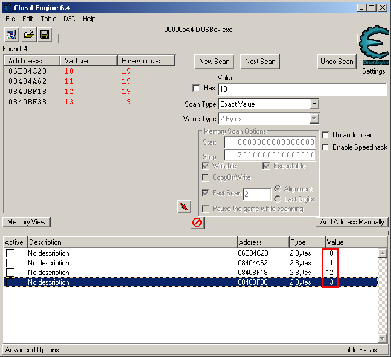Select result row 08404A62 in found list
This screenshot has width=391, height=357.
pyautogui.click(x=90, y=81)
